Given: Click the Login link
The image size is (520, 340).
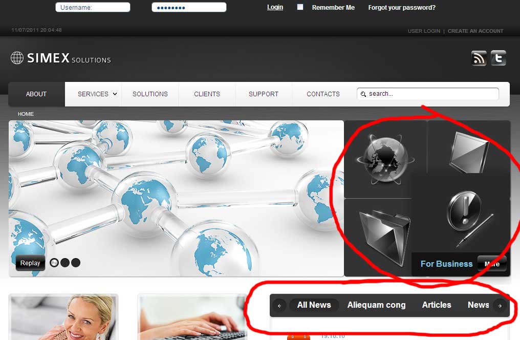Looking at the screenshot, I should 275,7.
